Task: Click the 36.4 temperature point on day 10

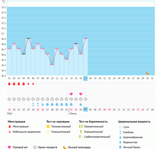Action: click(x=52, y=65)
